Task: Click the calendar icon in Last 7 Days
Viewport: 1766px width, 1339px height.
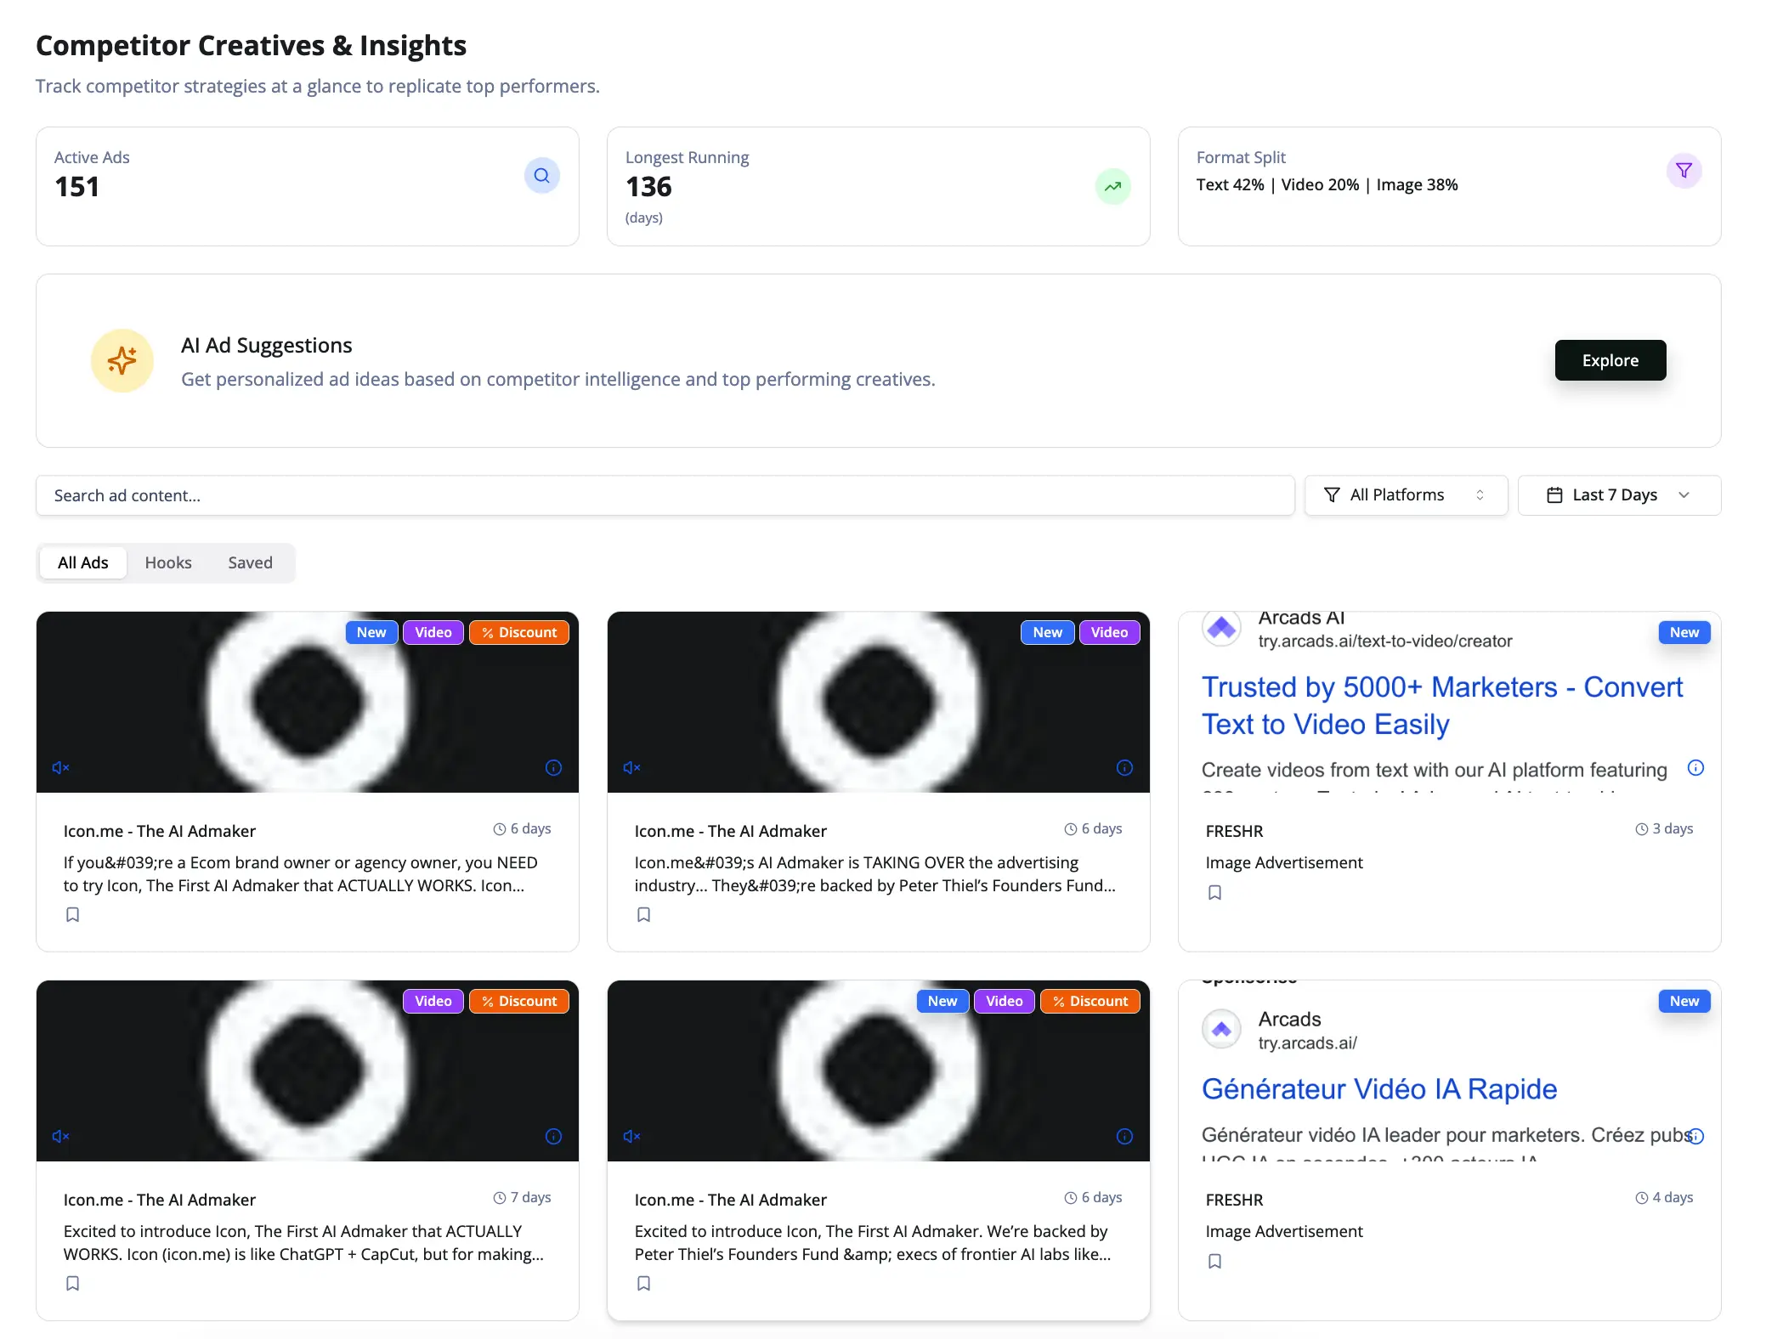Action: [1554, 495]
